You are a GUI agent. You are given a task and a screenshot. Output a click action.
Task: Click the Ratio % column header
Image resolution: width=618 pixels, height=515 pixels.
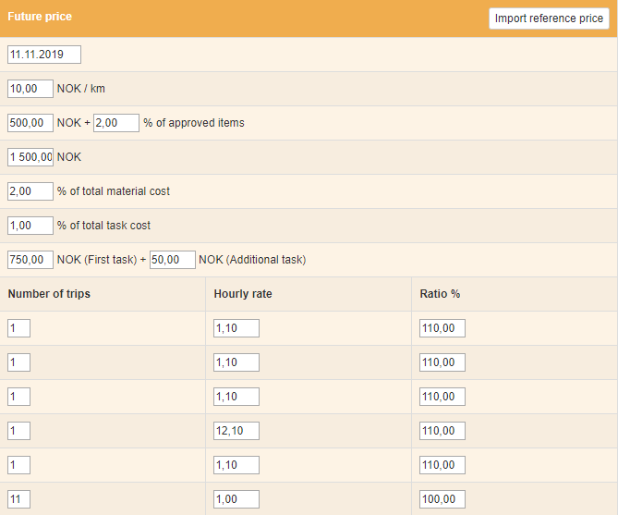coord(440,294)
